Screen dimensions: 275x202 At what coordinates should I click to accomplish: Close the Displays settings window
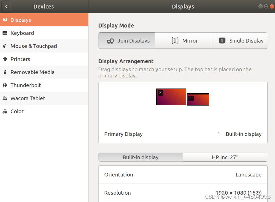pyautogui.click(x=272, y=7)
